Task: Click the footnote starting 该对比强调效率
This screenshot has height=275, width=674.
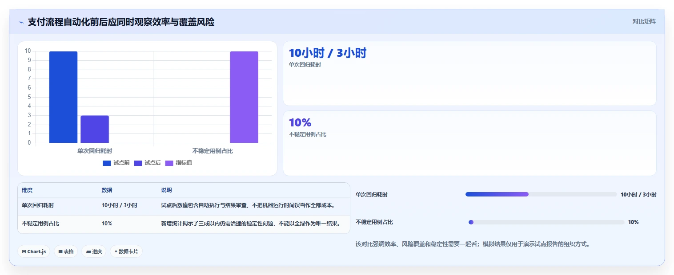Action: click(473, 244)
